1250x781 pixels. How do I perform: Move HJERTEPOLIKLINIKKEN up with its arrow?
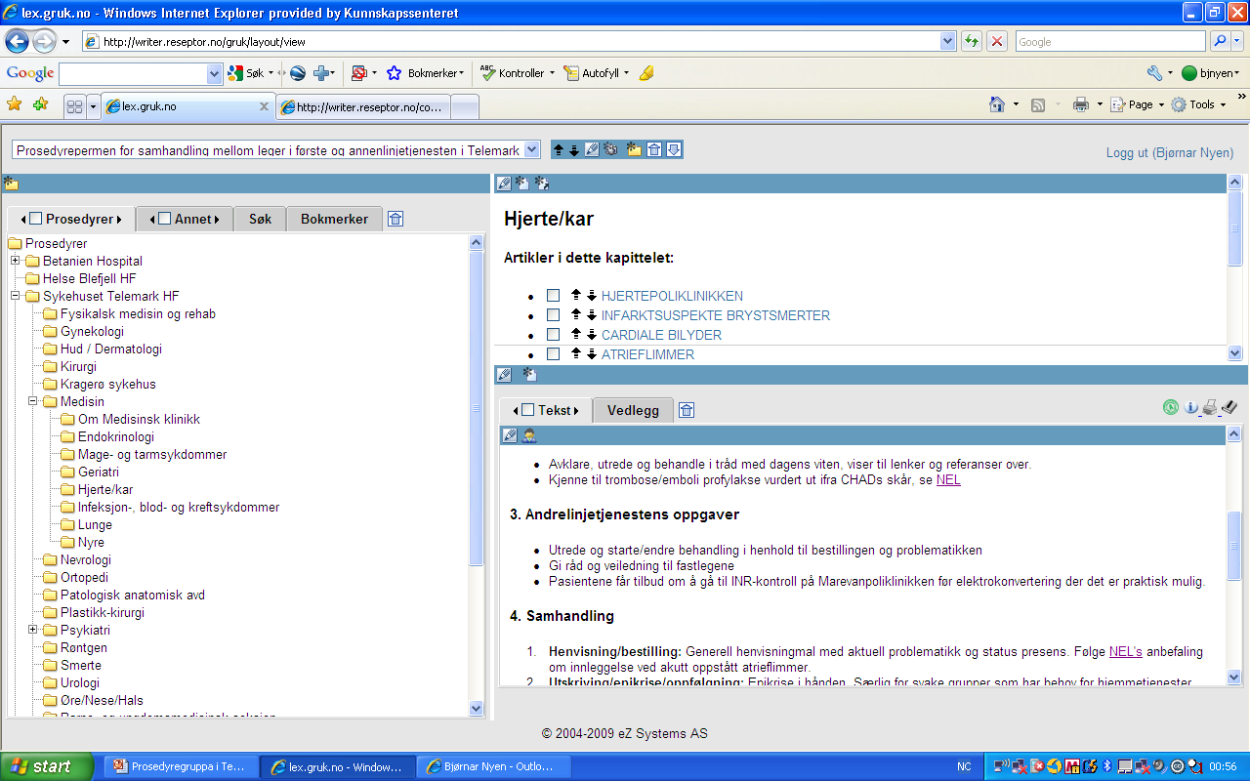click(x=576, y=295)
